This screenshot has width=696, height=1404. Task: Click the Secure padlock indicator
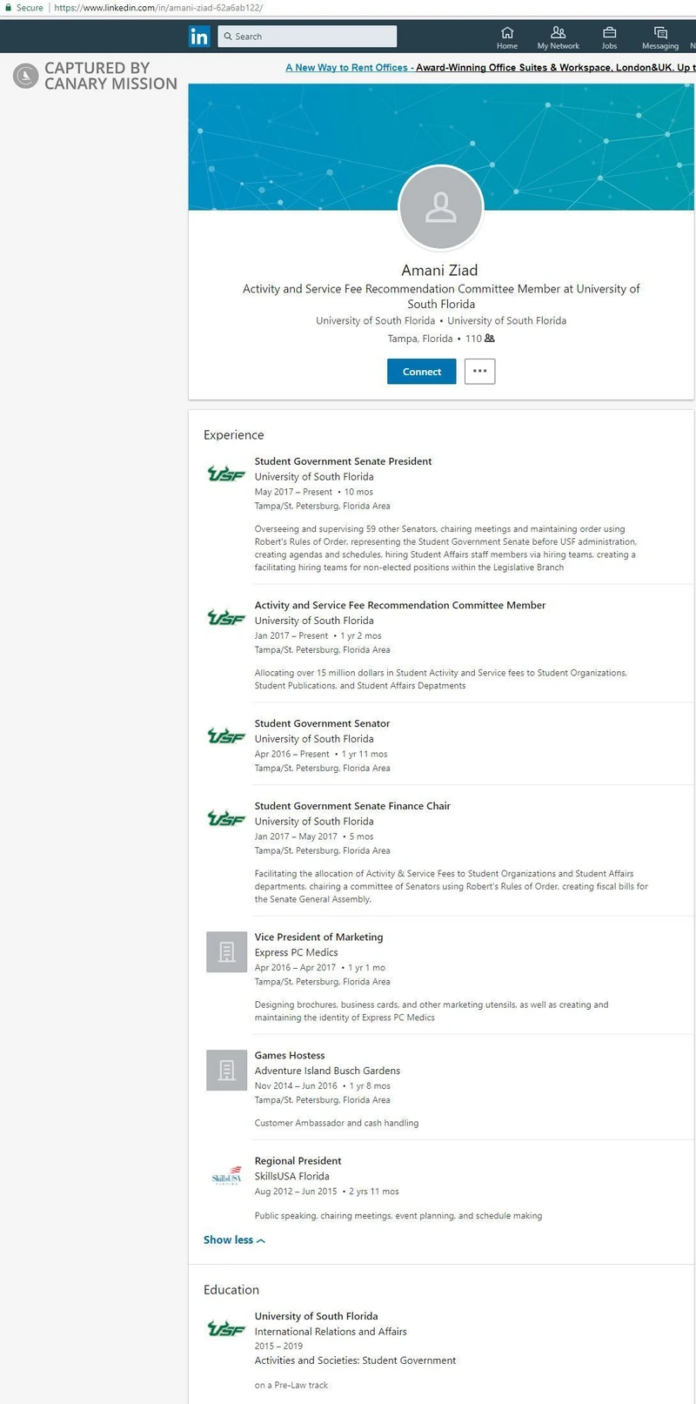24,8
